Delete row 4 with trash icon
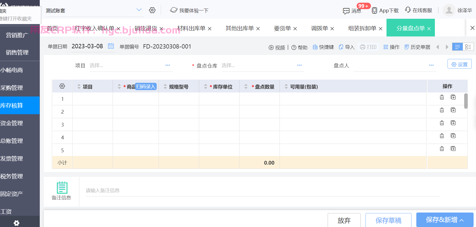The width and height of the screenshot is (476, 227). click(442, 136)
